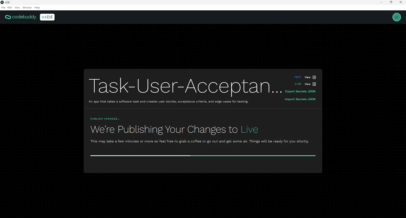Minimize the rIDE window
This screenshot has height=218, width=406.
tap(381, 2)
